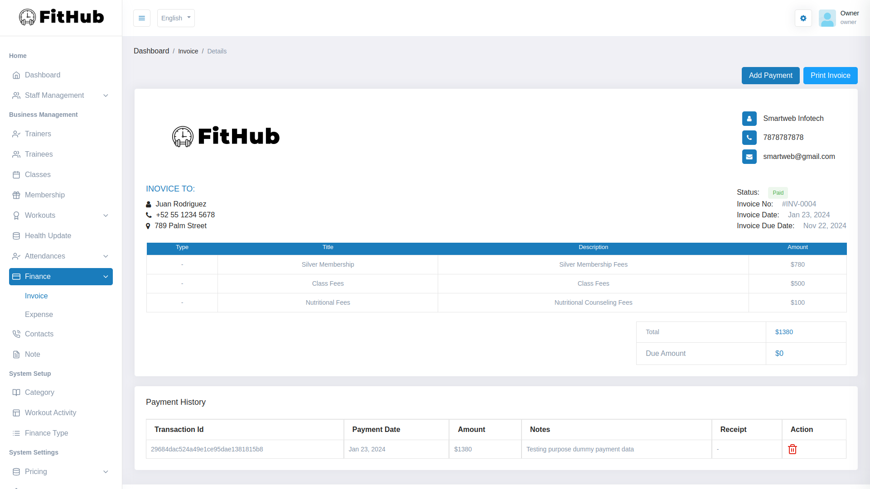
Task: Open the Owner profile avatar
Action: point(827,18)
